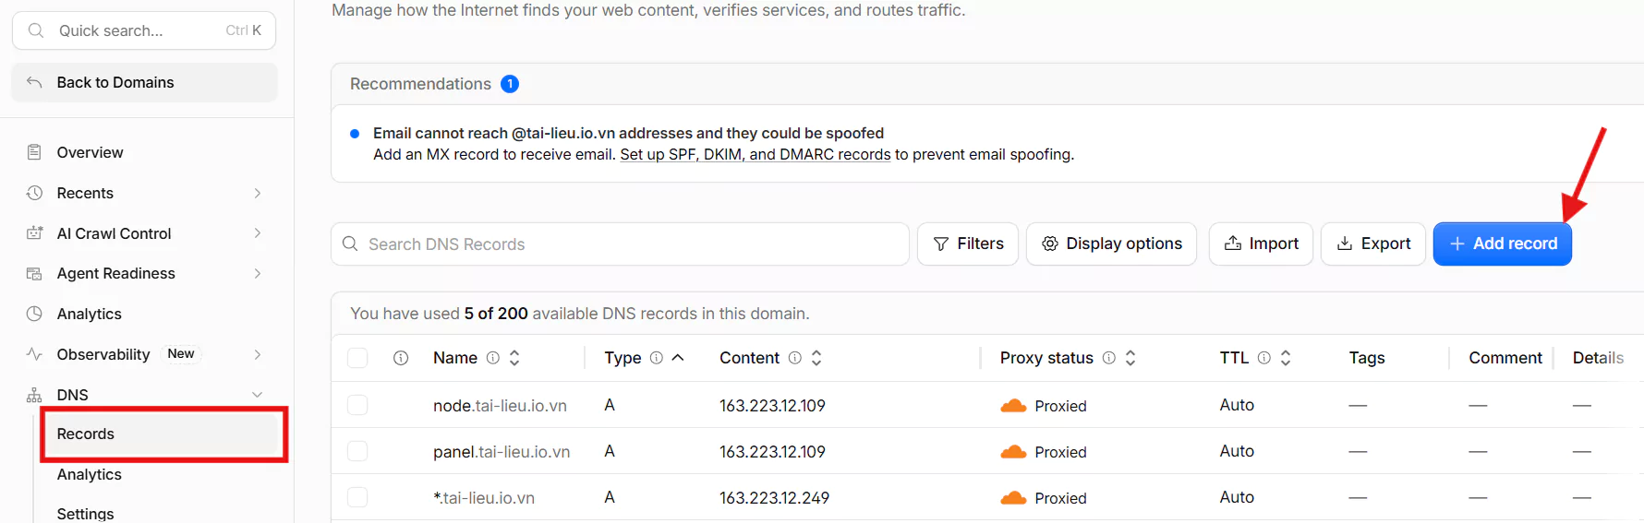Viewport: 1644px width, 523px height.
Task: Click the TTL column info icon
Action: (x=1264, y=358)
